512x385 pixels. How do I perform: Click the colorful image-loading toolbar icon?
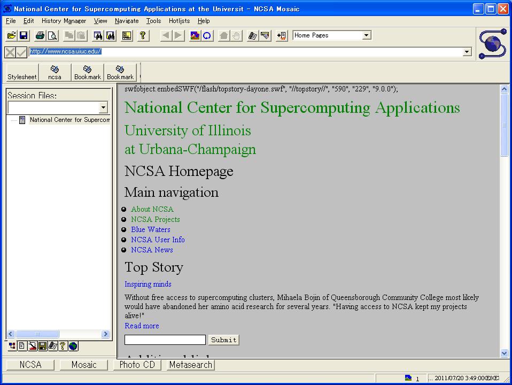pos(195,35)
